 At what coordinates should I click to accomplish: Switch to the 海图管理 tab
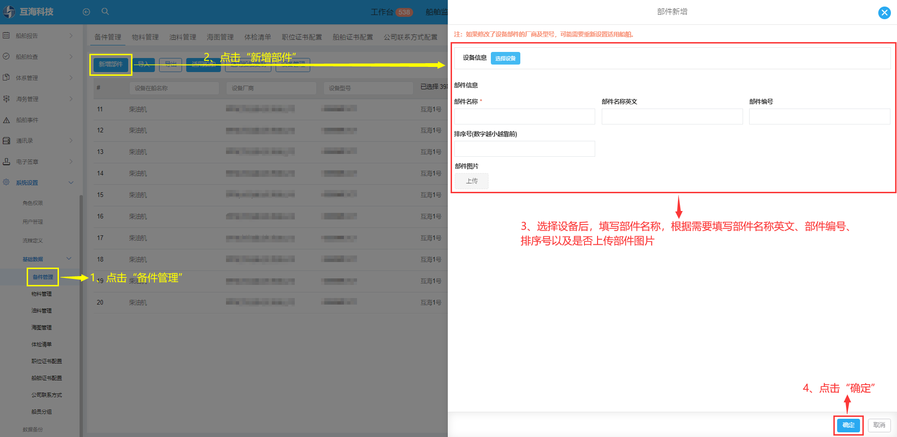coord(220,37)
